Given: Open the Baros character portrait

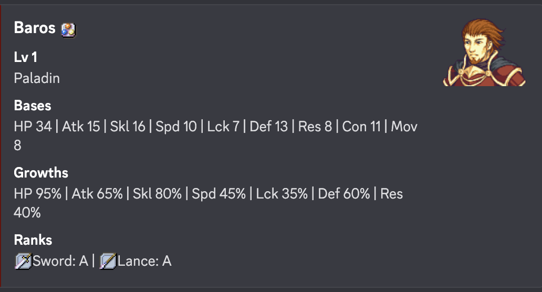Looking at the screenshot, I should 484,53.
